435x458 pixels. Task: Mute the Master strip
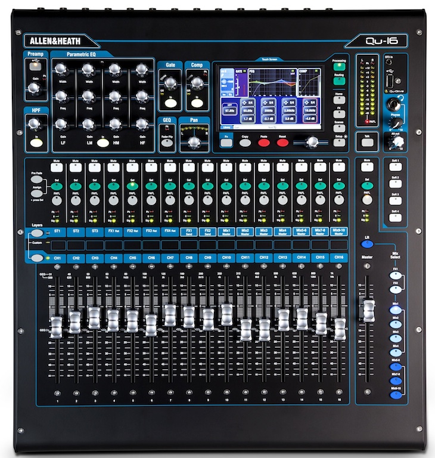pos(367,167)
